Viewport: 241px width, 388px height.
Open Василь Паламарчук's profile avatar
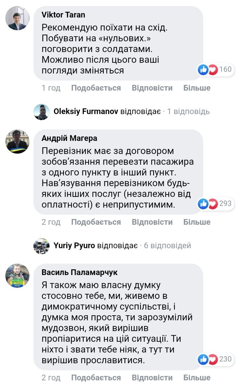(17, 275)
